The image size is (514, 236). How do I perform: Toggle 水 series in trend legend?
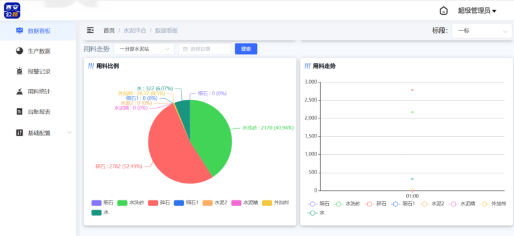(x=316, y=213)
